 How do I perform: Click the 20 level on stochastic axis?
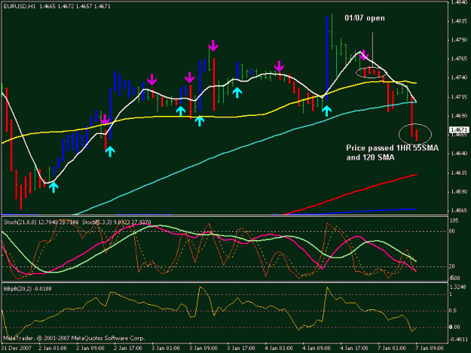(452, 266)
